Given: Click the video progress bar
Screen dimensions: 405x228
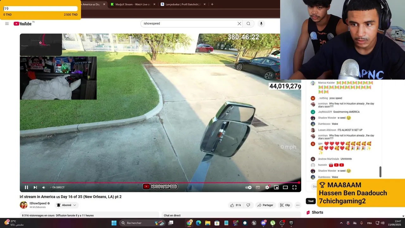Looking at the screenshot, I should tap(160, 183).
